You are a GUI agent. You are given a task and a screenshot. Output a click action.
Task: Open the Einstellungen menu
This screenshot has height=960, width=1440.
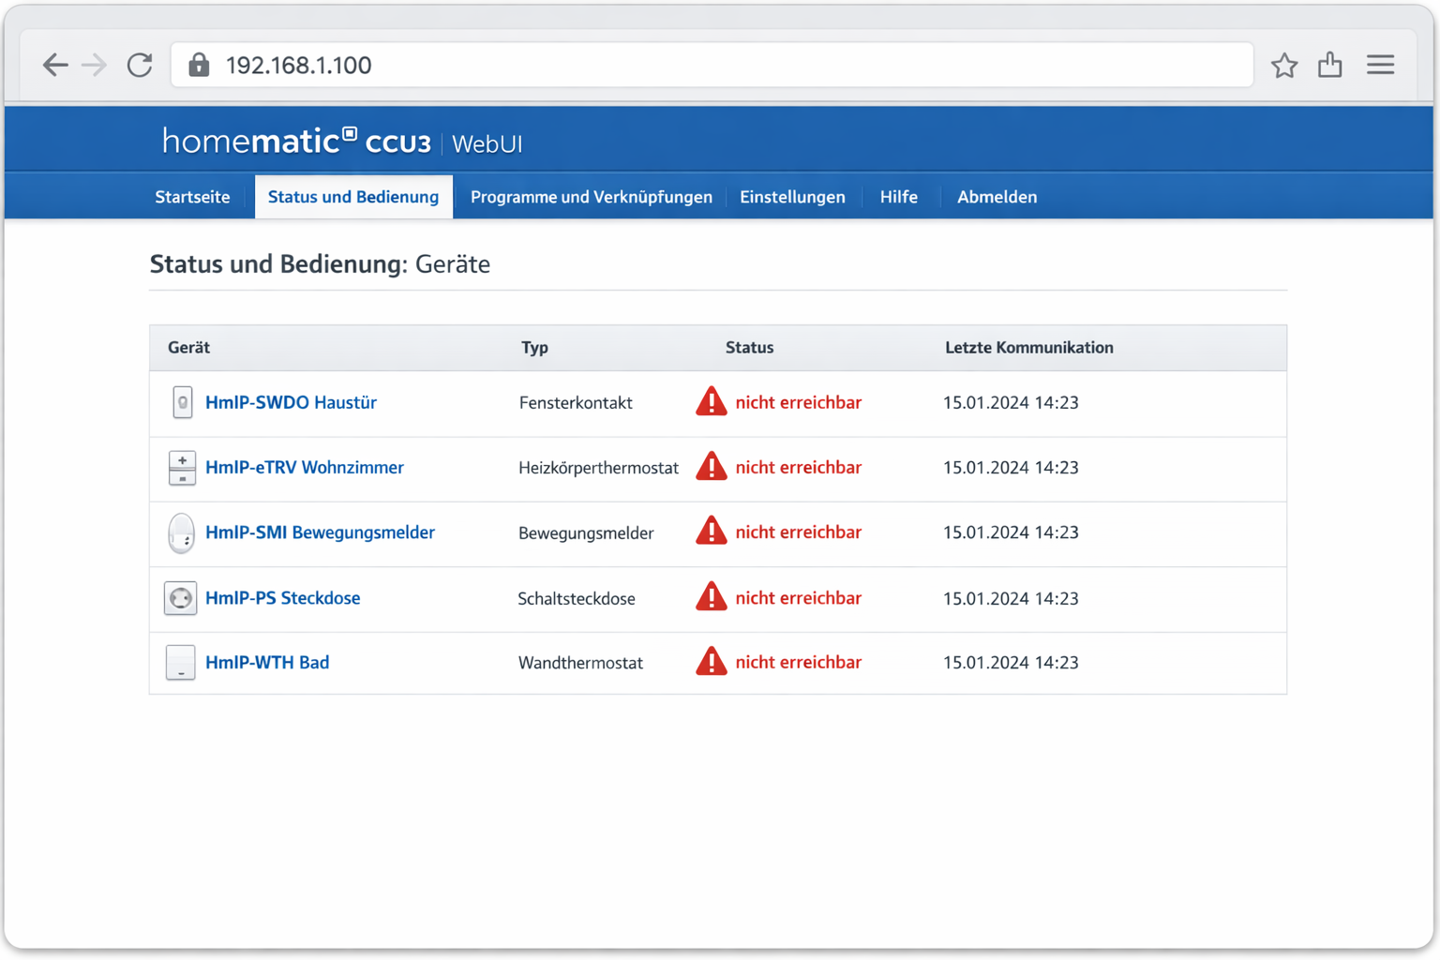pos(792,197)
